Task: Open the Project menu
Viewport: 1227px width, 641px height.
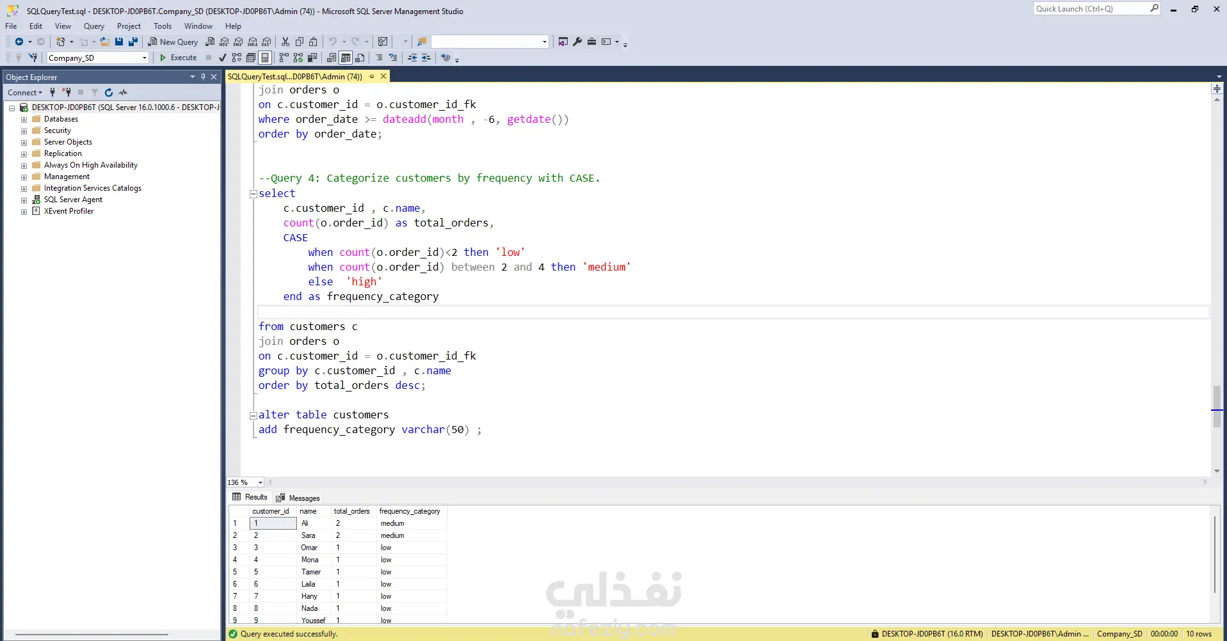Action: [129, 26]
